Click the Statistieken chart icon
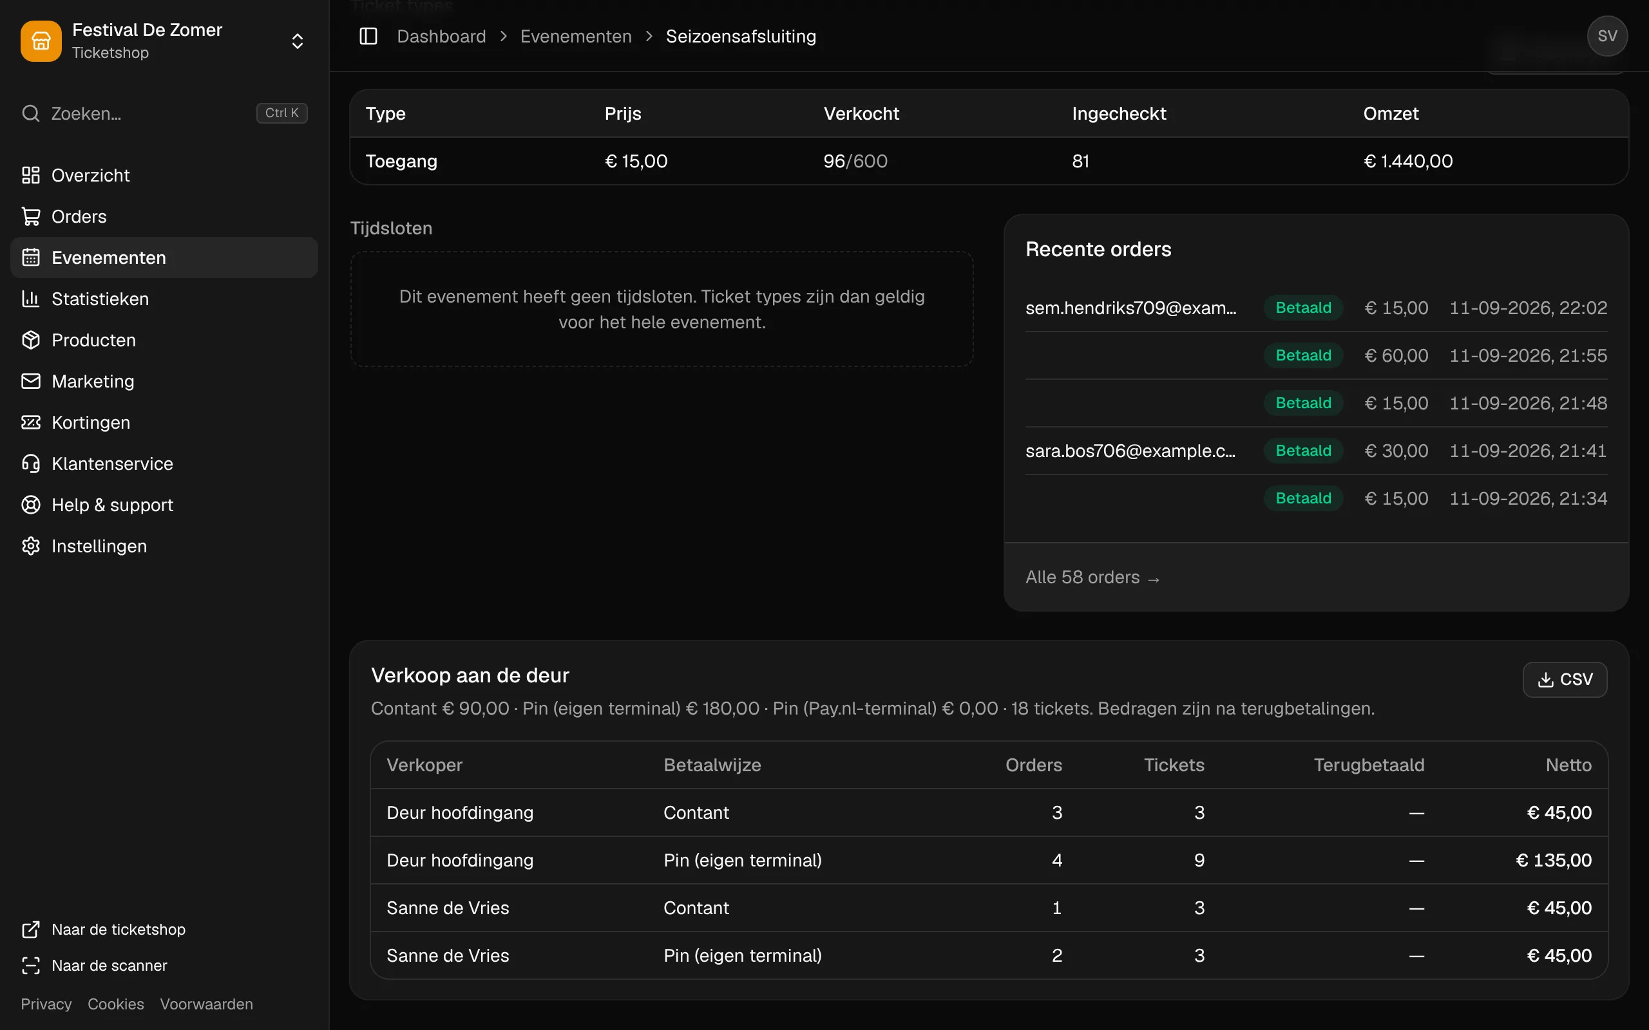Screen dimensions: 1649x1030 click(x=31, y=299)
